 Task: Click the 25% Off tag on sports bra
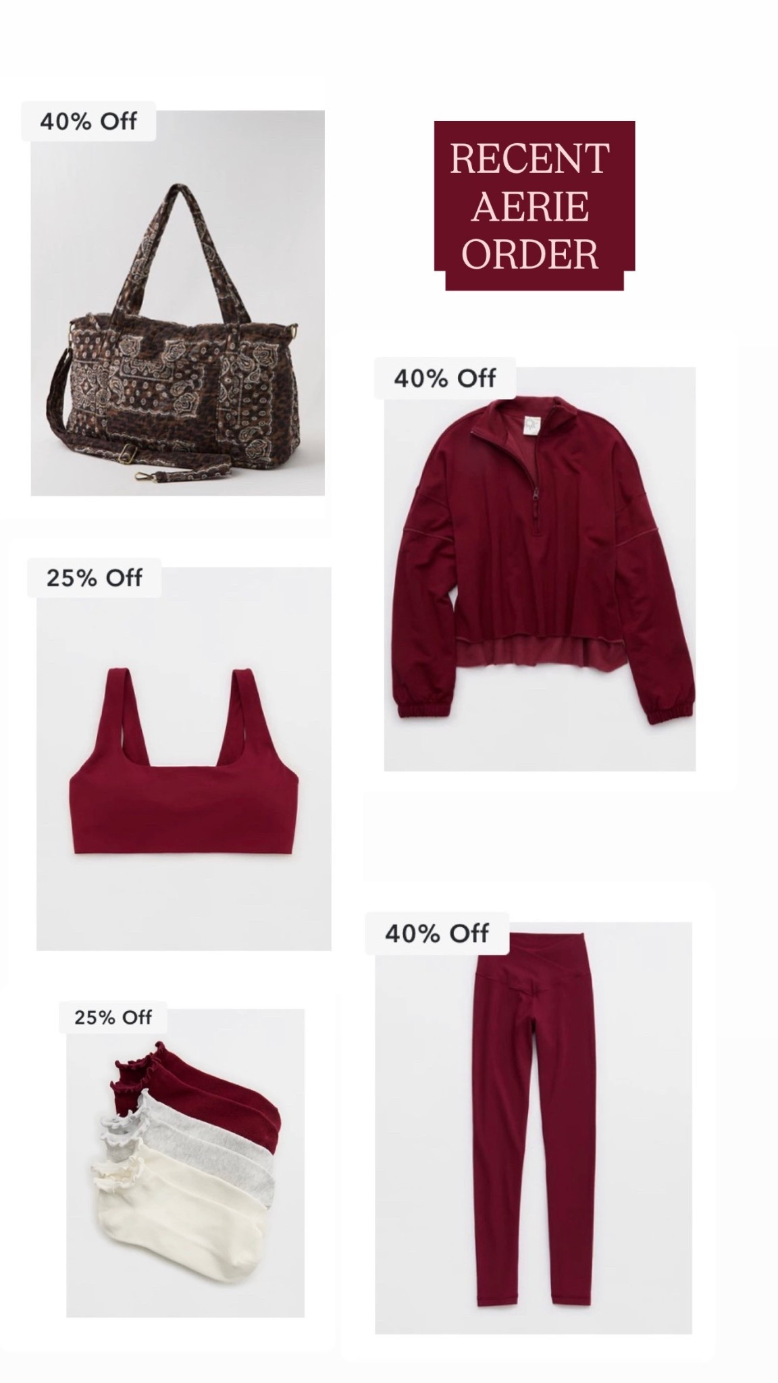[x=95, y=578]
